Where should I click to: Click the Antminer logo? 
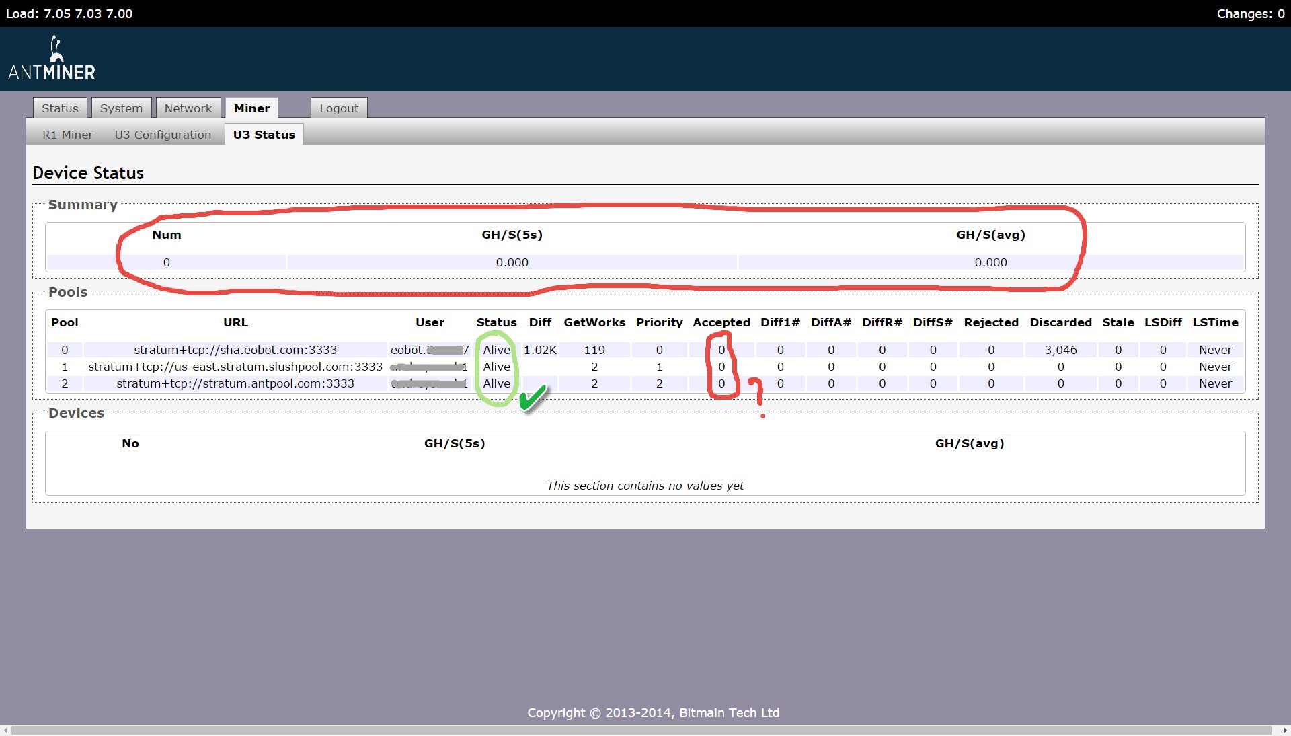52,59
